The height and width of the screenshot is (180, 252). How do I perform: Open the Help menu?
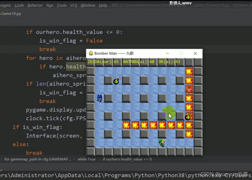point(103,5)
